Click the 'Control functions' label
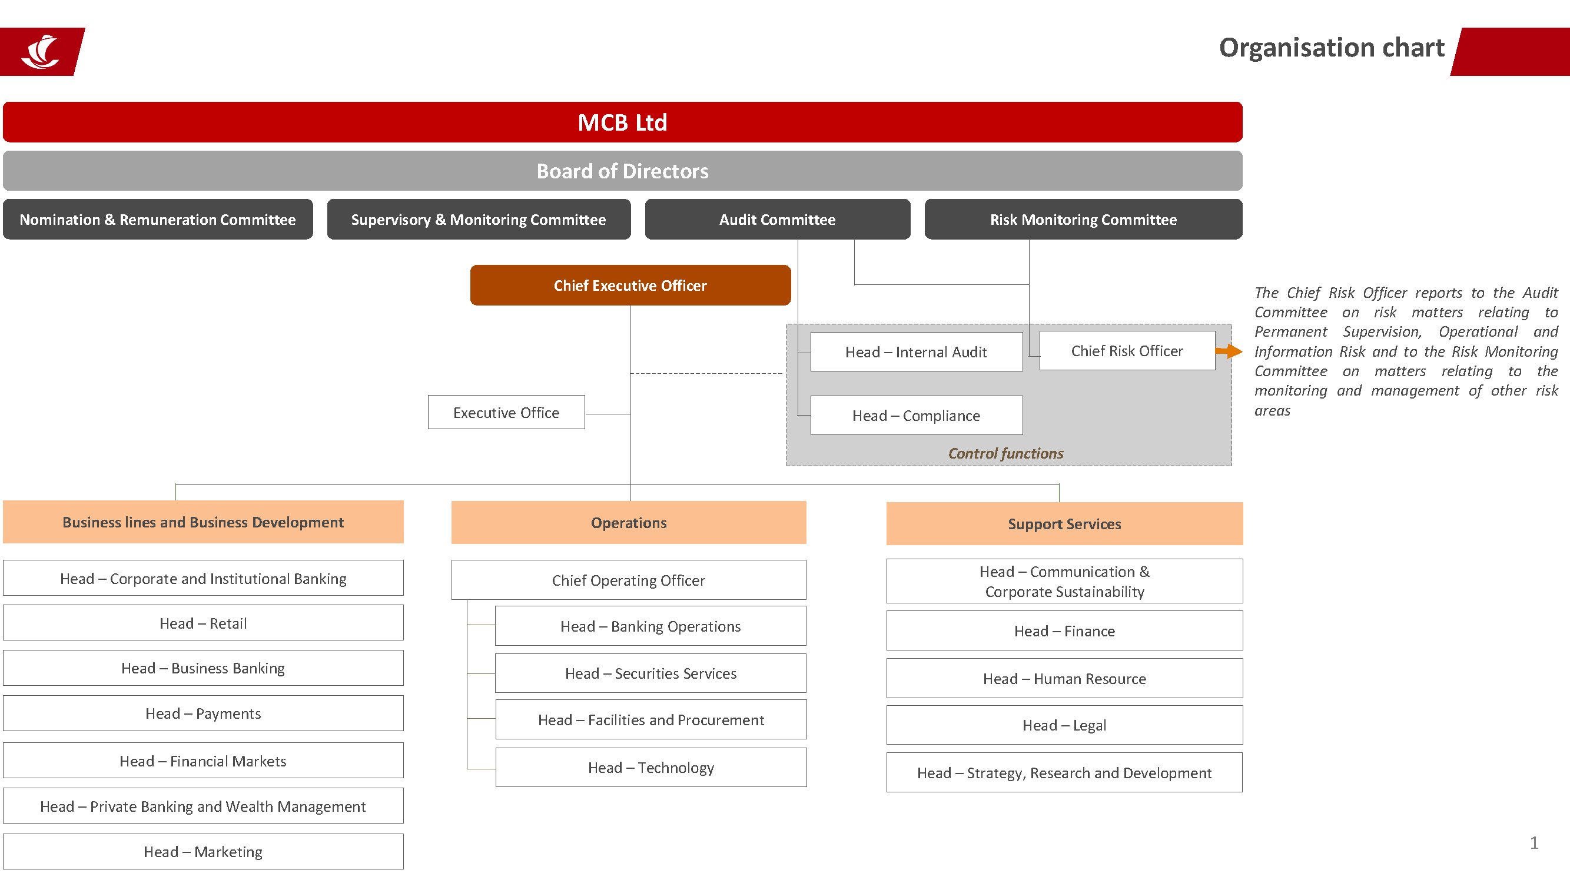1570x883 pixels. [1005, 453]
